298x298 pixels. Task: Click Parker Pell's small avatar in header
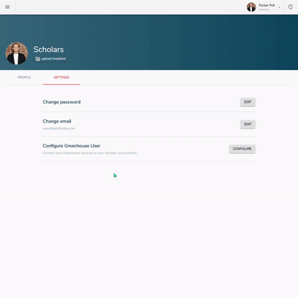click(x=251, y=7)
